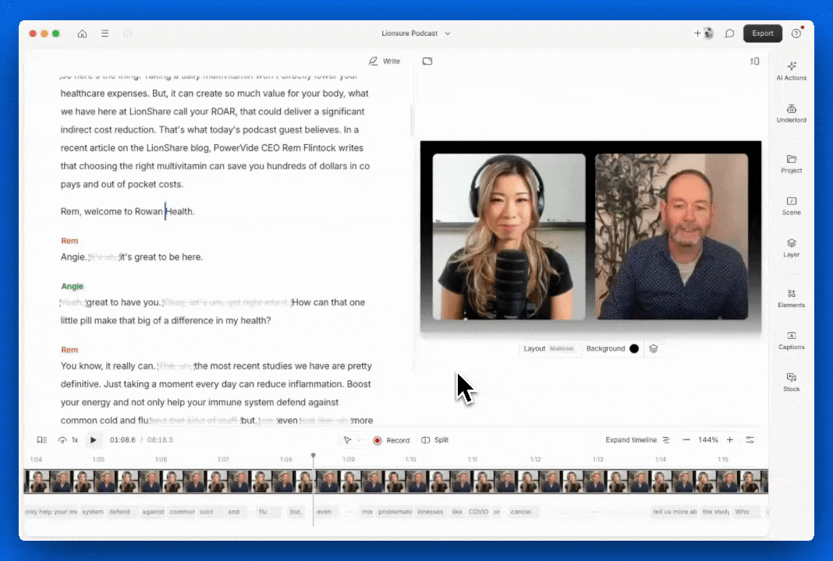Invite collaborators with the plus avatar icon
The width and height of the screenshot is (833, 561).
tap(704, 34)
